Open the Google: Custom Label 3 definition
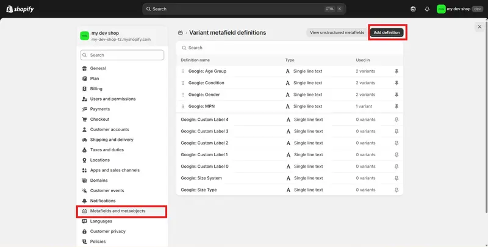Viewport: 488px width, 247px height. [204, 131]
